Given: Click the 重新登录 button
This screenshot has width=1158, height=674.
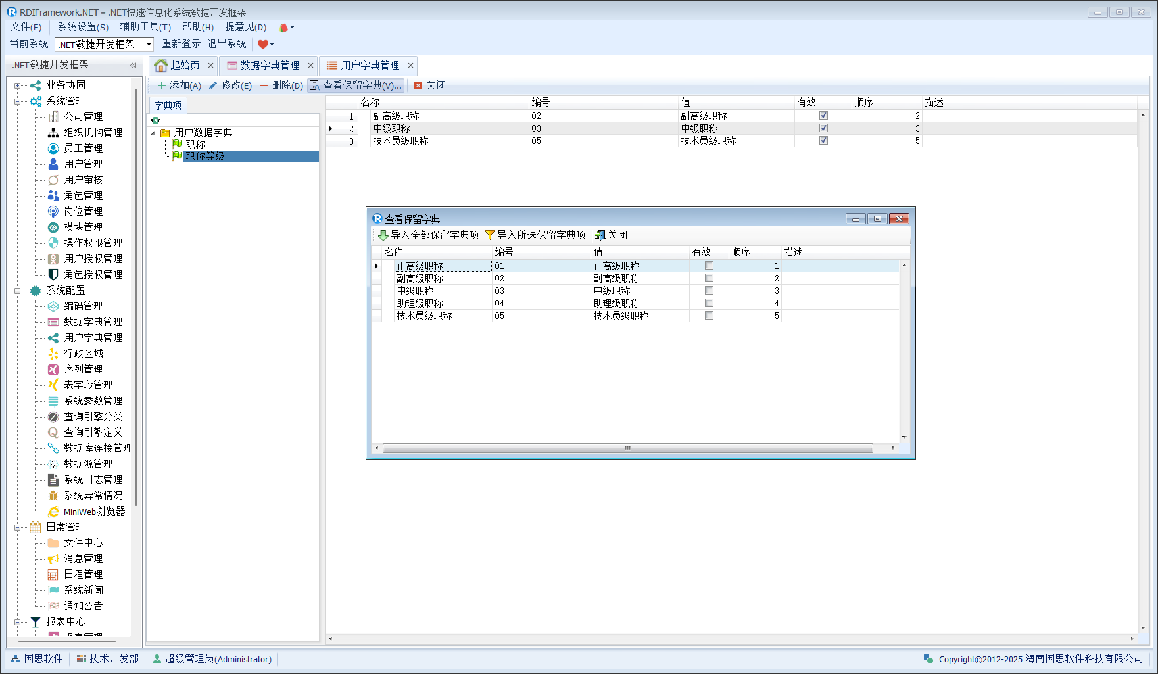Looking at the screenshot, I should click(181, 44).
